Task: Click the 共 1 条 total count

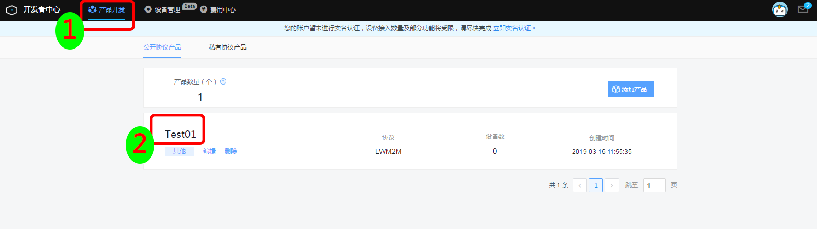Action: click(558, 185)
